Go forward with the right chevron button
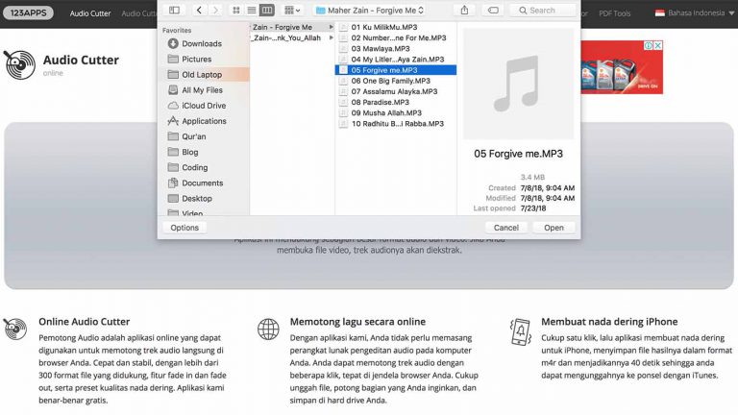Image resolution: width=738 pixels, height=415 pixels. click(x=215, y=10)
